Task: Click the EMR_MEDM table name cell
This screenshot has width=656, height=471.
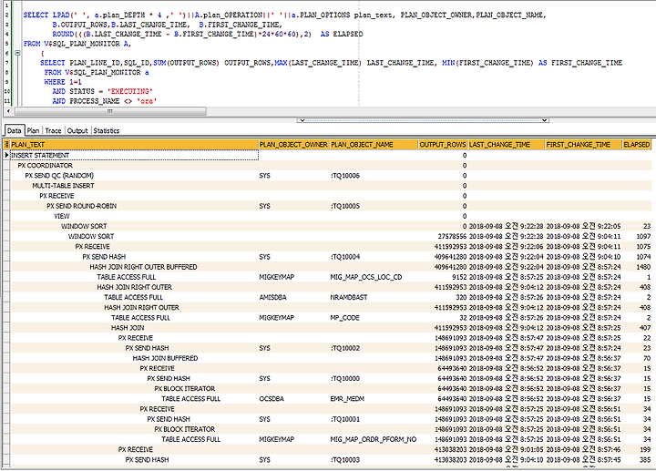Action: click(374, 399)
